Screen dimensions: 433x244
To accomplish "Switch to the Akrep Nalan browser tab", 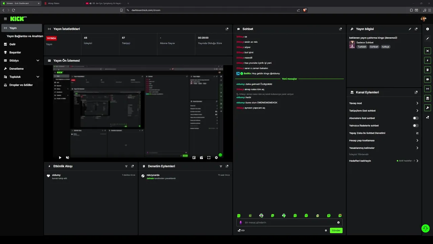I will point(63,3).
